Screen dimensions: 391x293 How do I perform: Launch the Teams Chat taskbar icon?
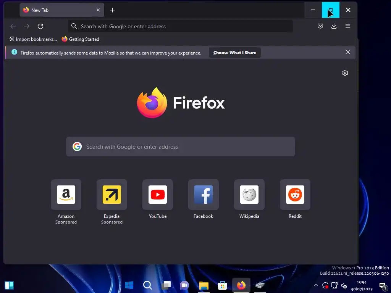click(184, 285)
